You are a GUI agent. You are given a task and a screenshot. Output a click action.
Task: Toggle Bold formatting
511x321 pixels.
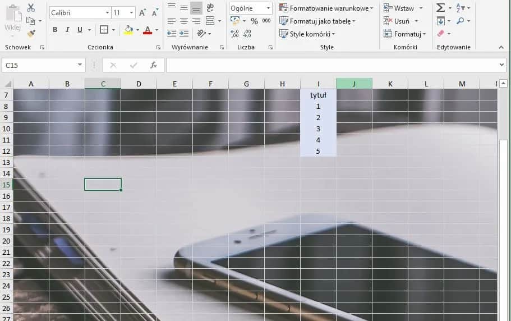tap(55, 30)
